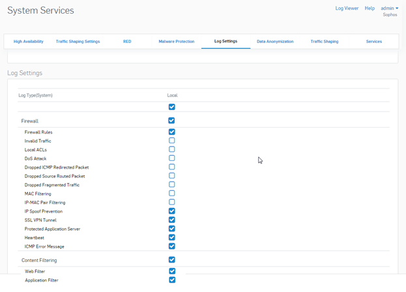Check the MAC Filtering log checkbox
Viewport: 406px width, 292px height.
click(x=172, y=194)
